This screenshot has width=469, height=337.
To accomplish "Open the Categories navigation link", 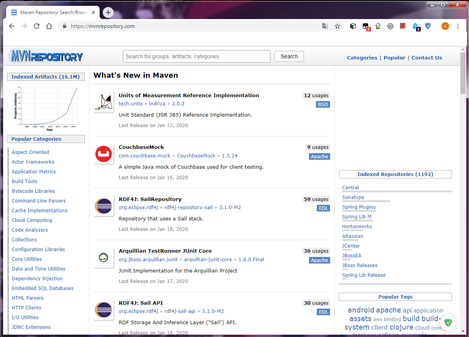I will [362, 58].
